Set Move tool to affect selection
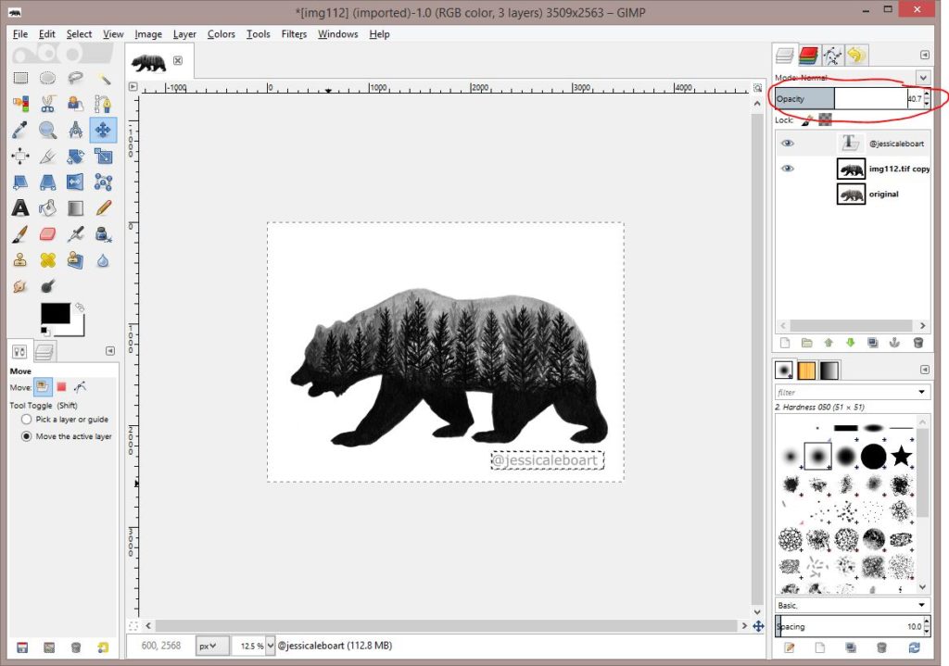 pyautogui.click(x=61, y=386)
